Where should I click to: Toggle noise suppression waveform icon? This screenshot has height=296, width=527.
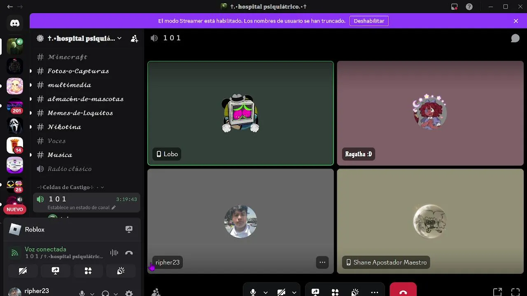114,253
